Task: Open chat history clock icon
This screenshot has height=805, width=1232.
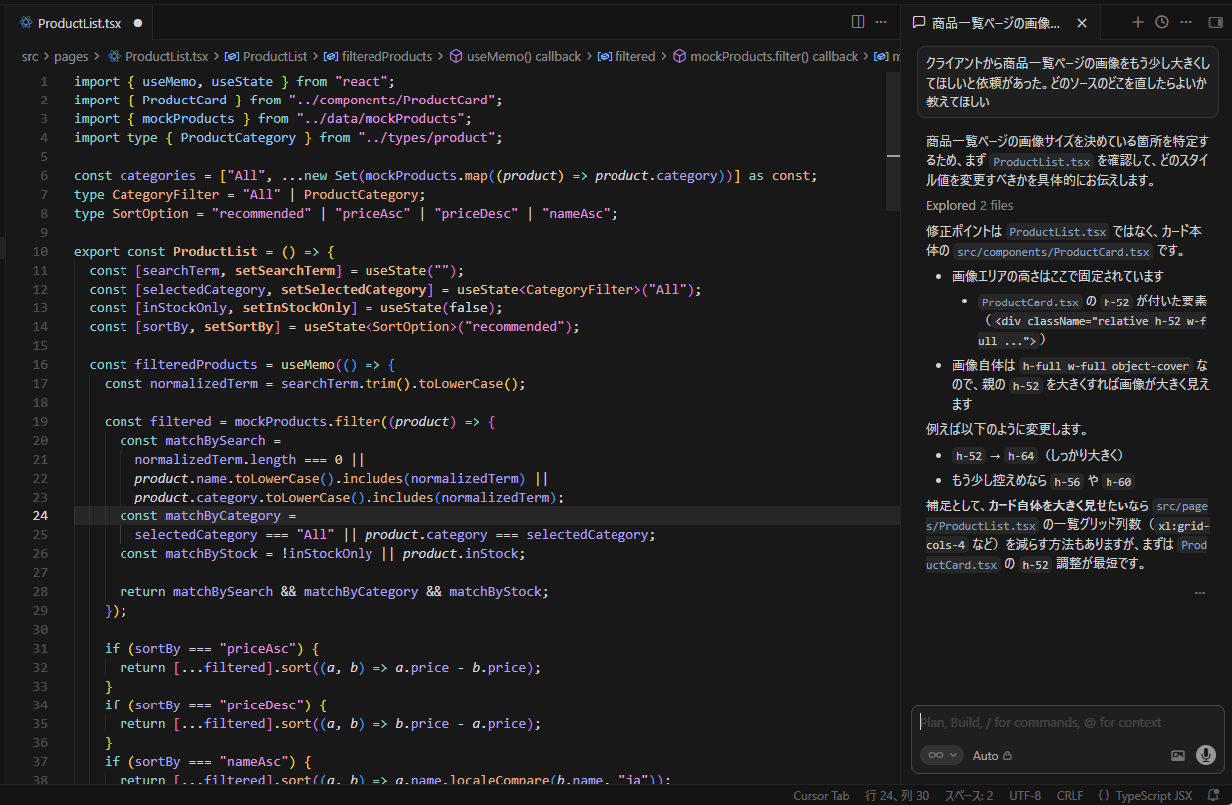Action: pos(1162,22)
